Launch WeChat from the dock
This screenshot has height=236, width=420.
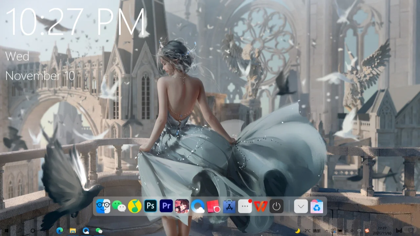pyautogui.click(x=119, y=206)
